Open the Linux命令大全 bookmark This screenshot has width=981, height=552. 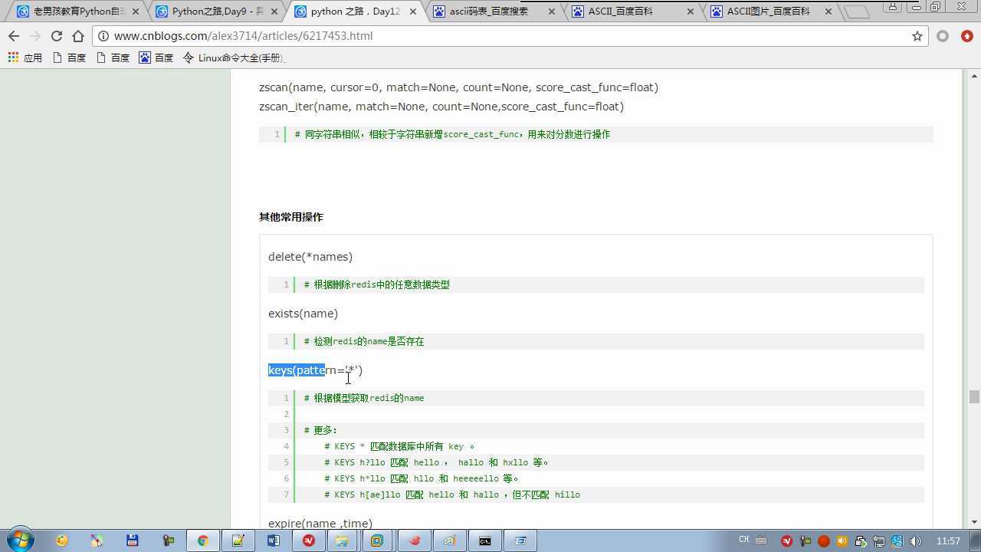click(235, 58)
